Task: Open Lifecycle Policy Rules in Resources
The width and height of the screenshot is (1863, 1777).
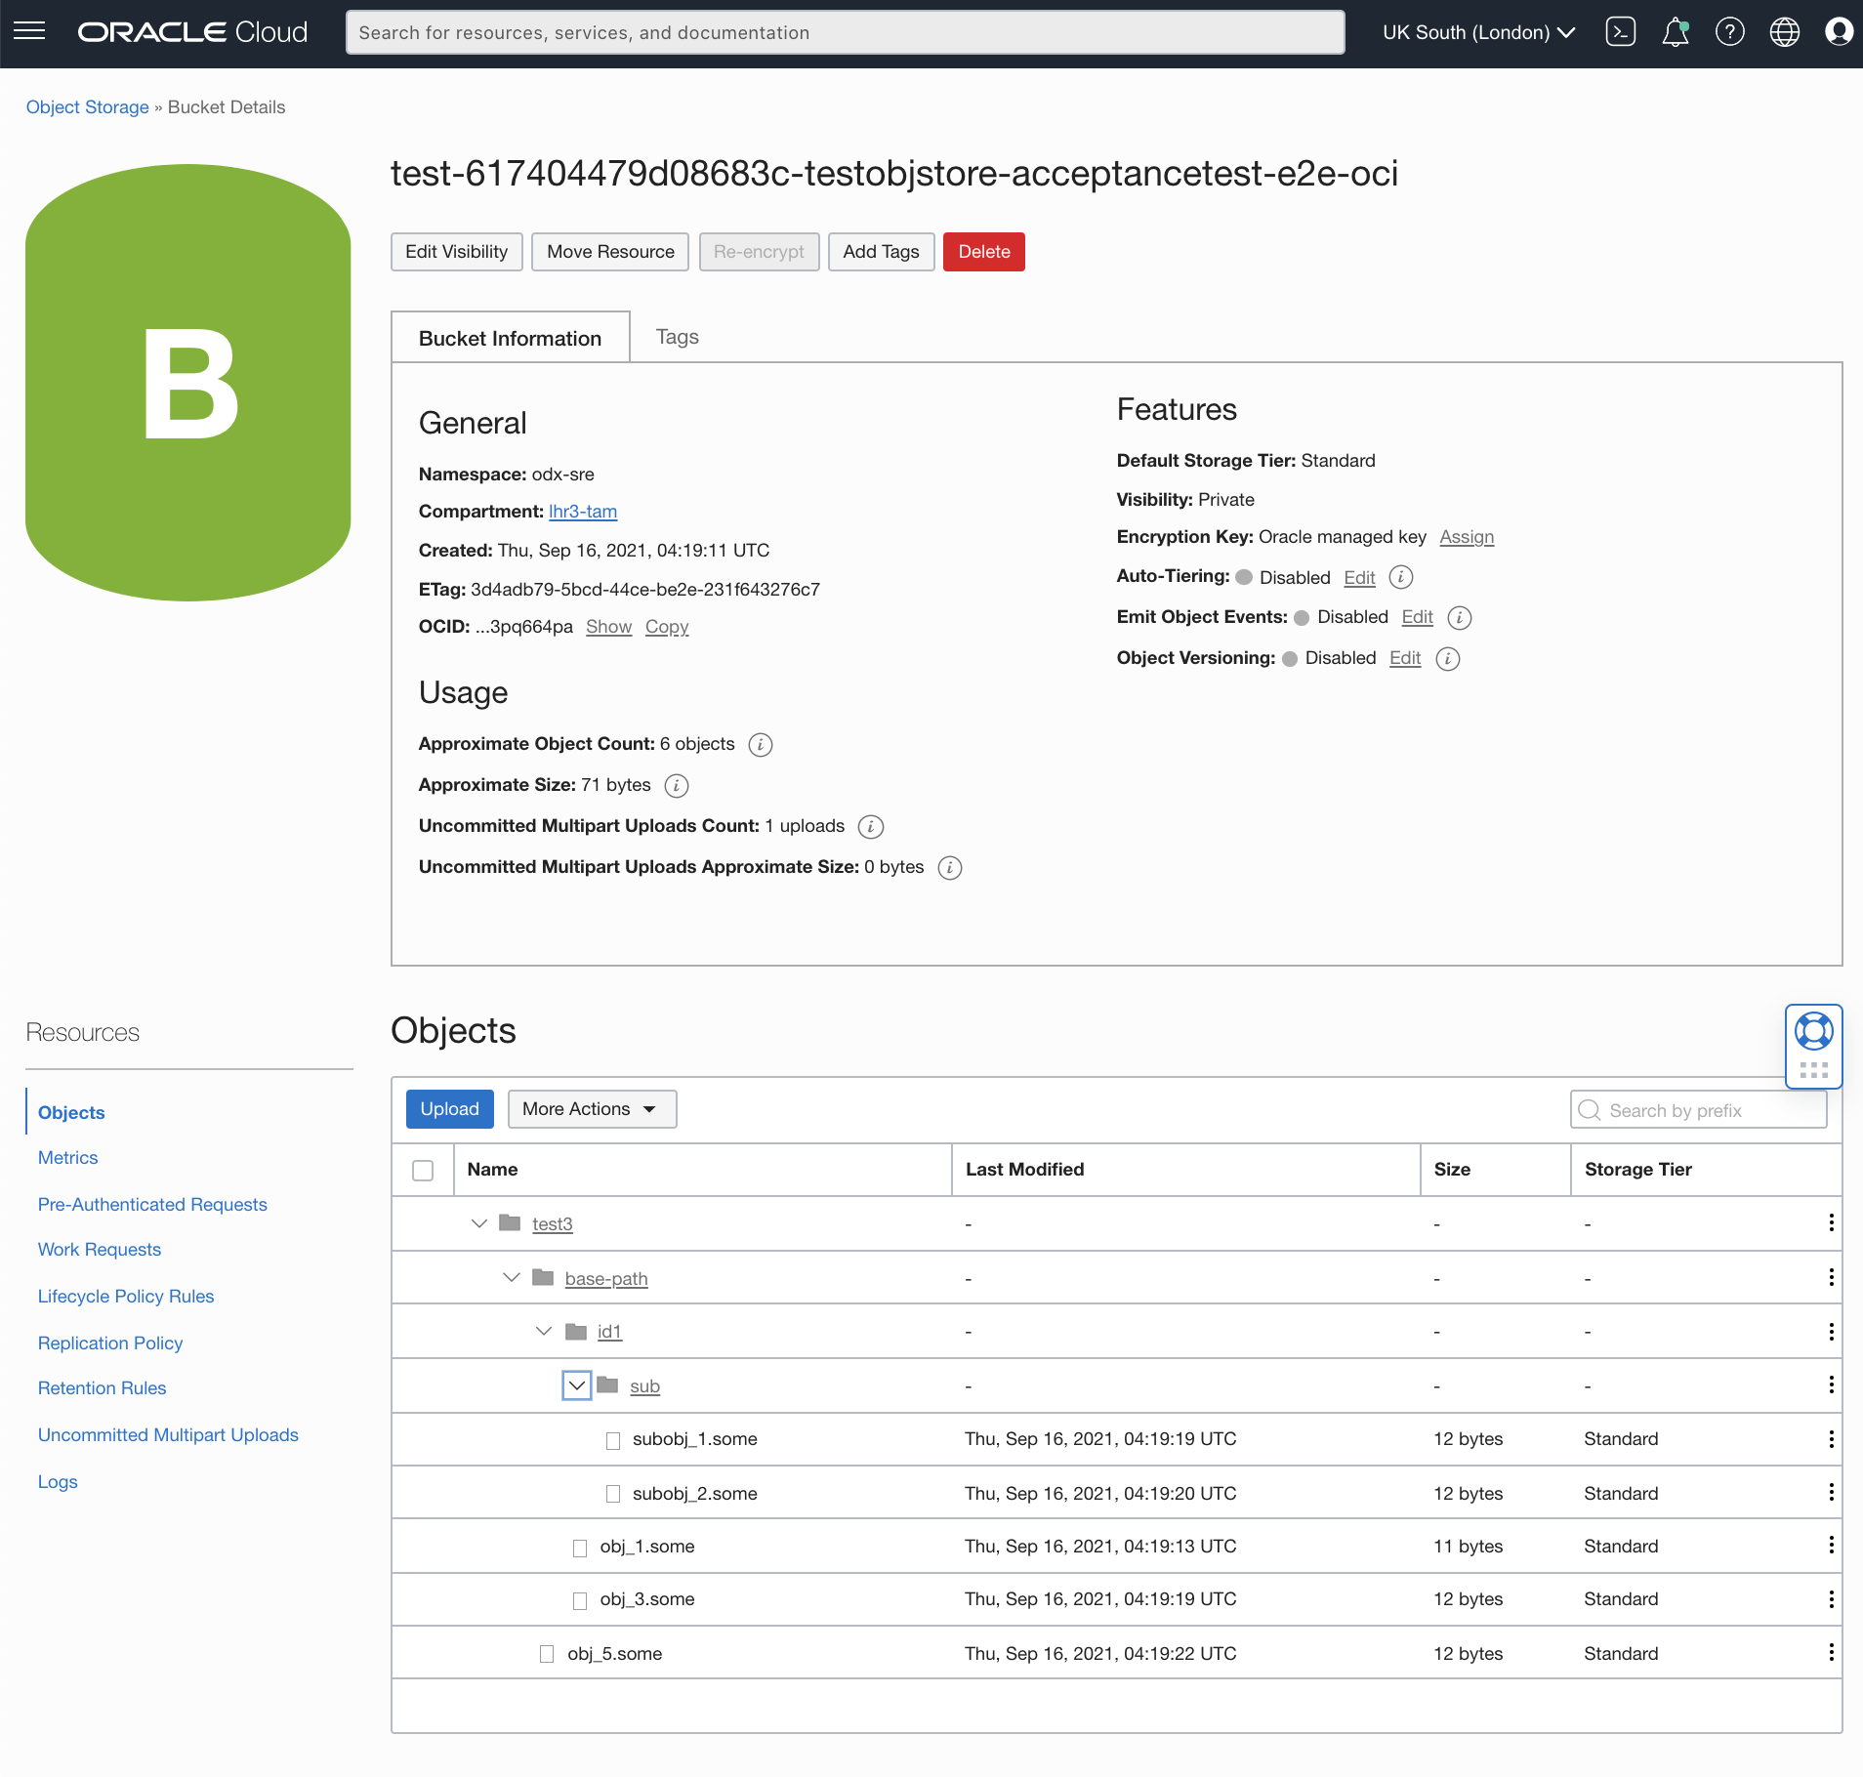Action: tap(126, 1297)
